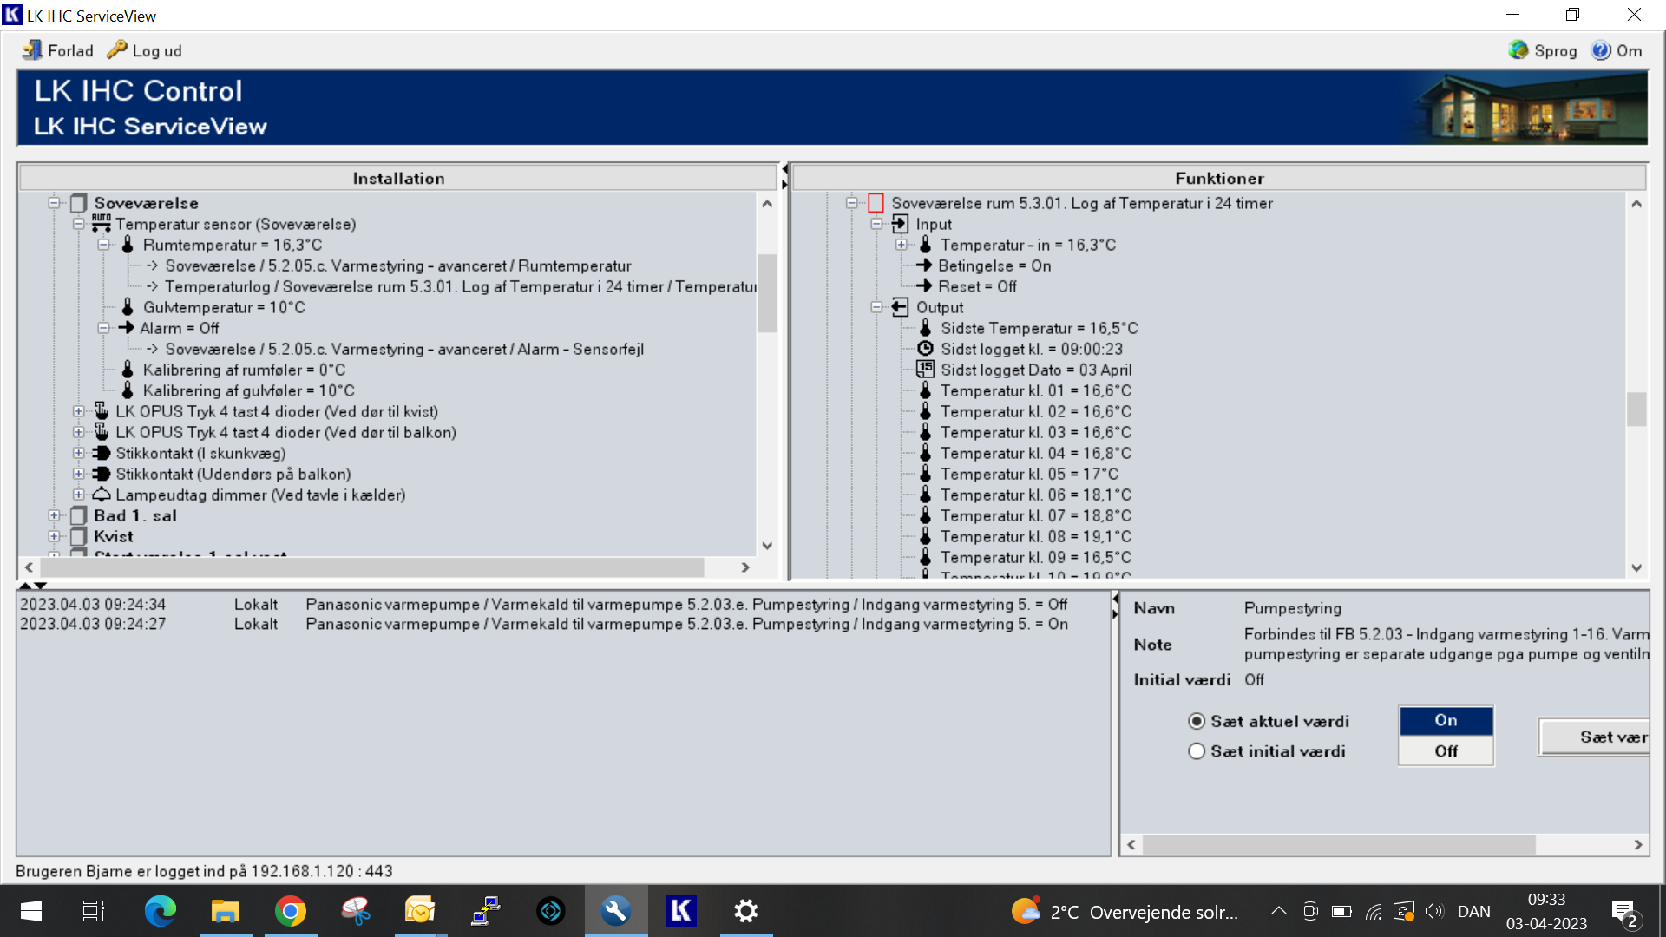This screenshot has height=937, width=1666.
Task: Click the Log ud key icon
Action: [x=117, y=50]
